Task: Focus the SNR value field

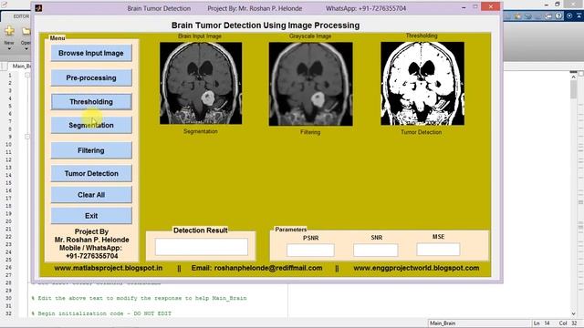Action: [x=375, y=250]
